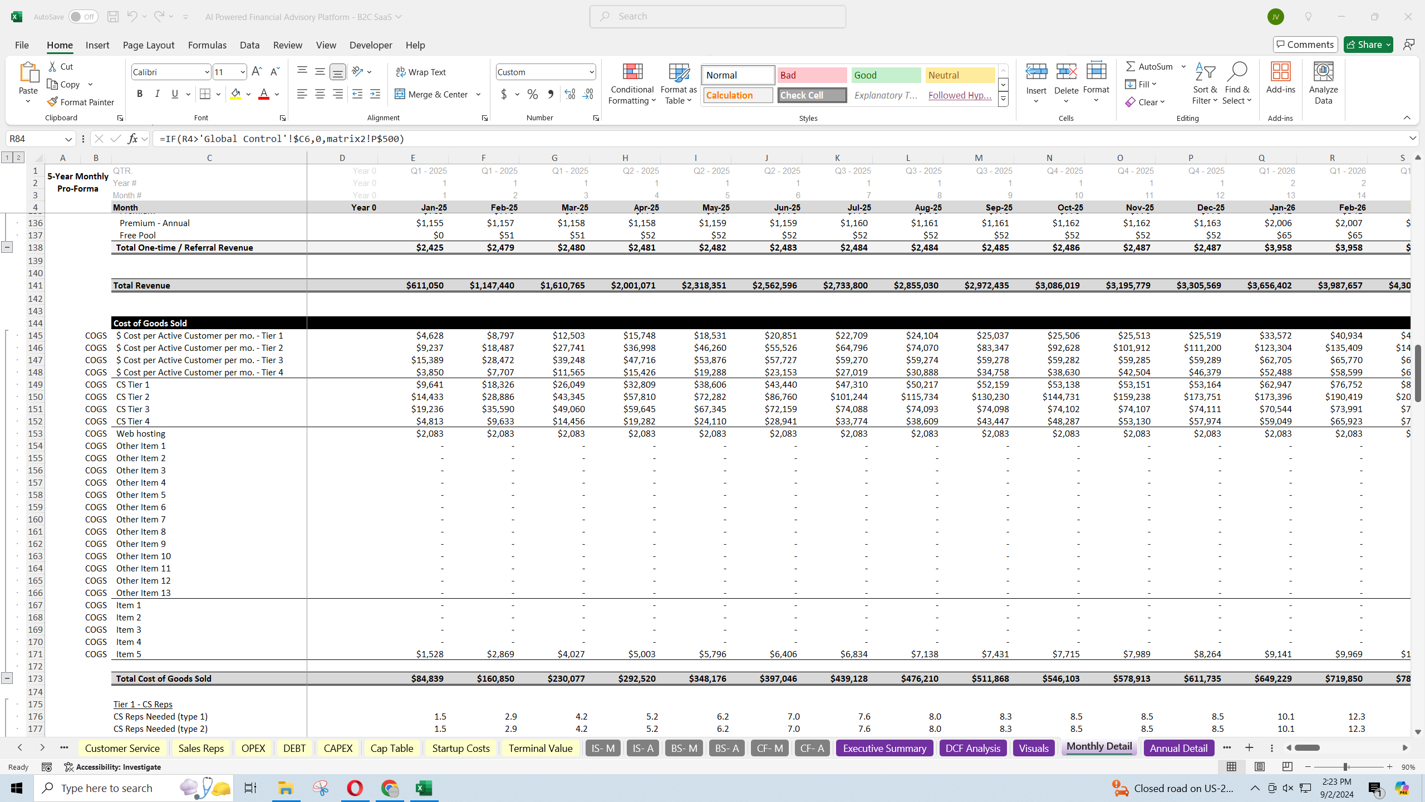The image size is (1425, 802).
Task: Switch to the Annual Detail sheet
Action: click(x=1178, y=748)
